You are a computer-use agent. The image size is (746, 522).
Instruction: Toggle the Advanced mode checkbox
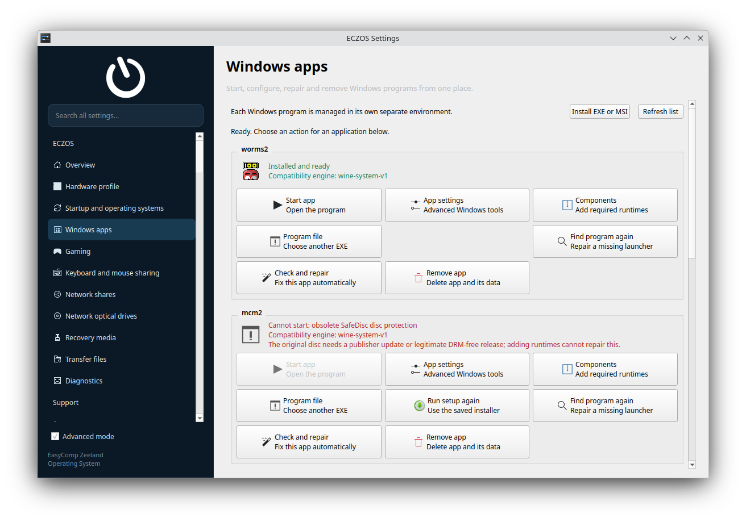[x=55, y=437]
